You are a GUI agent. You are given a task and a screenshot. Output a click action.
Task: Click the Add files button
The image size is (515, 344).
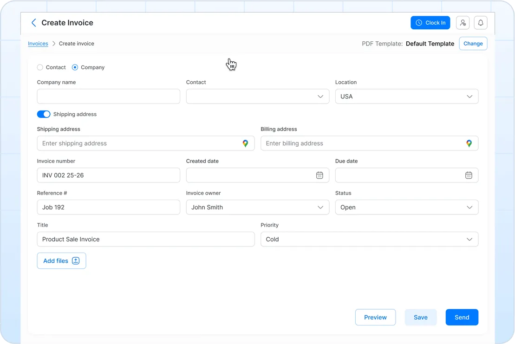[61, 260]
